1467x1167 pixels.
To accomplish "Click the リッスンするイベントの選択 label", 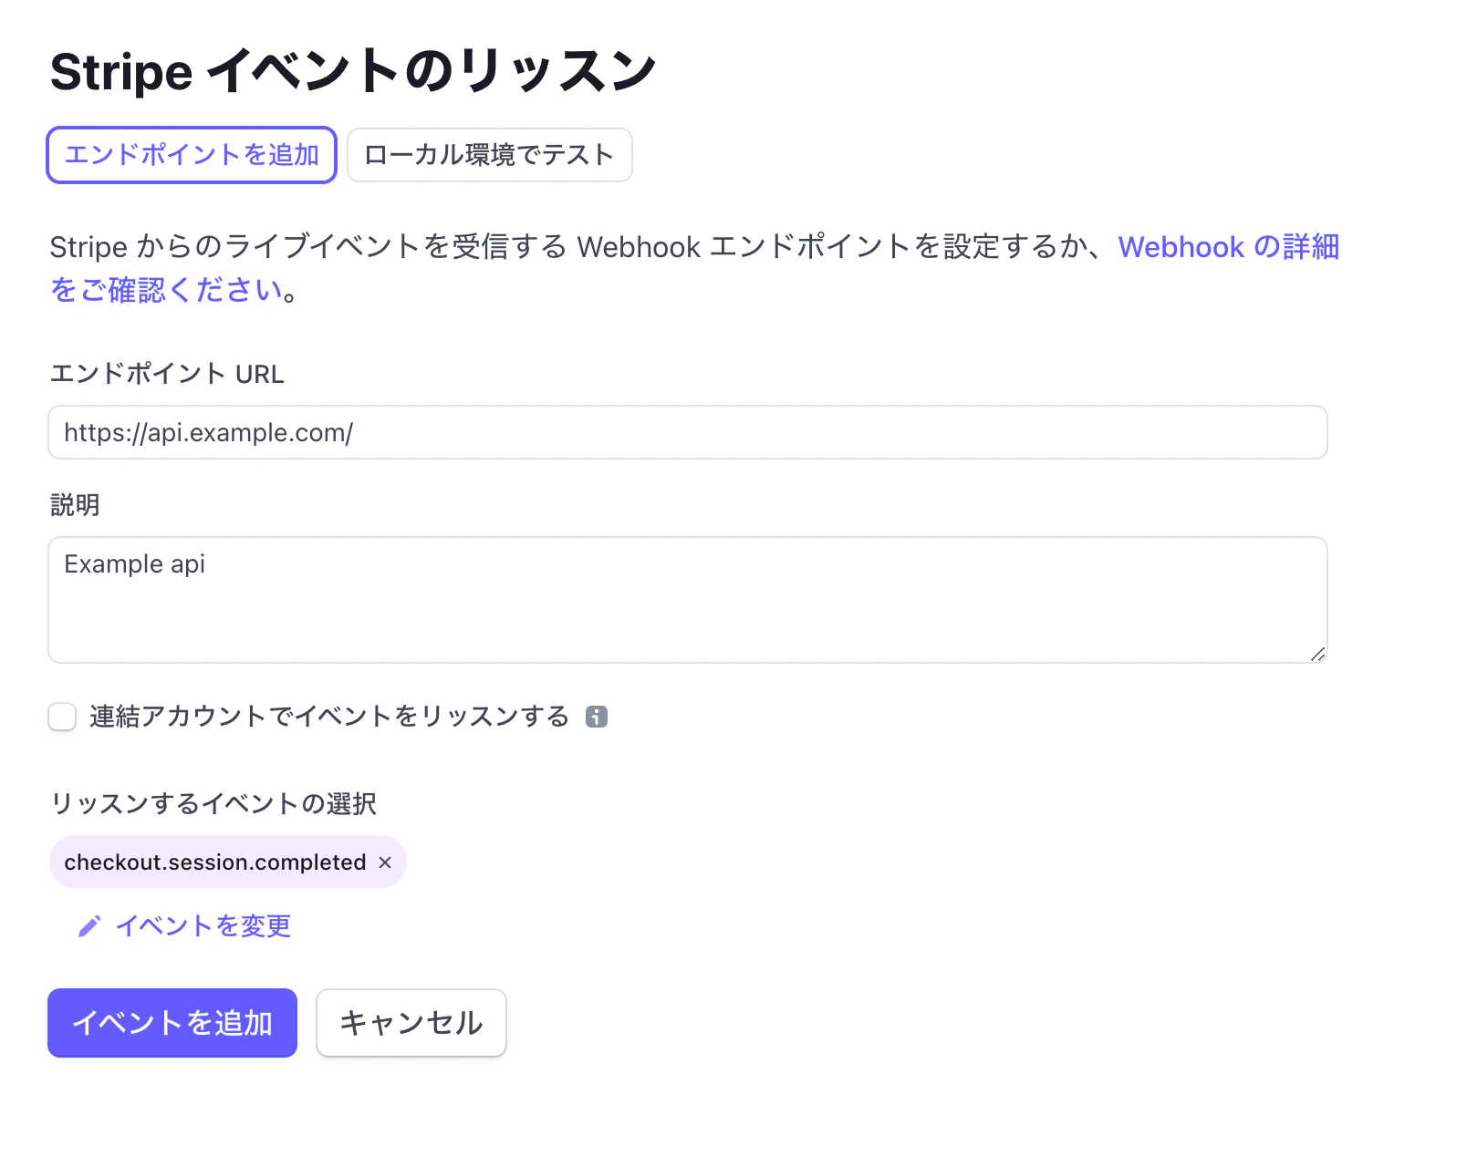I will [213, 803].
